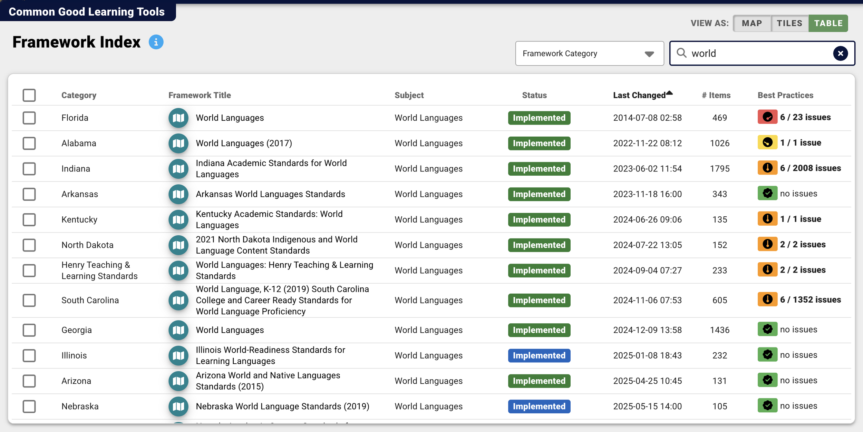Open Arkansas World Languages Standards title

click(x=270, y=194)
